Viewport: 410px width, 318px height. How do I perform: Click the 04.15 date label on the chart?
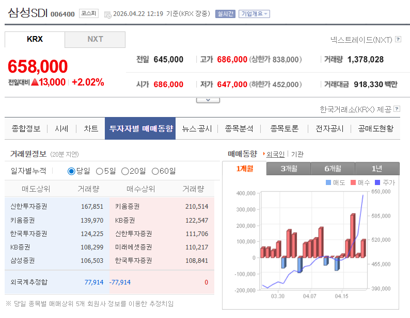click(x=341, y=296)
